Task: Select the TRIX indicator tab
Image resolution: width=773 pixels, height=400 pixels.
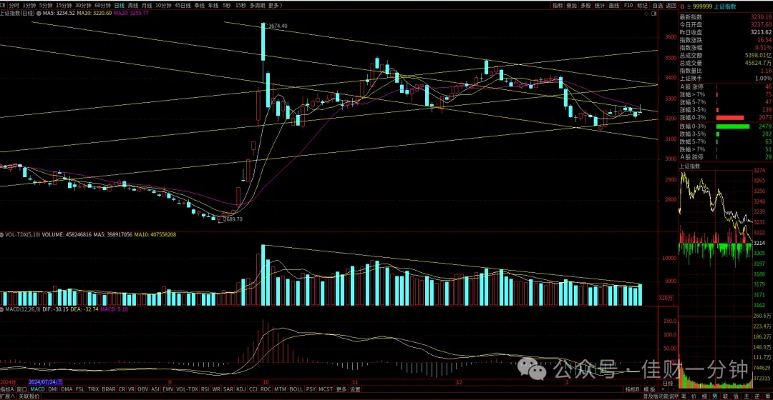Action: pyautogui.click(x=93, y=389)
